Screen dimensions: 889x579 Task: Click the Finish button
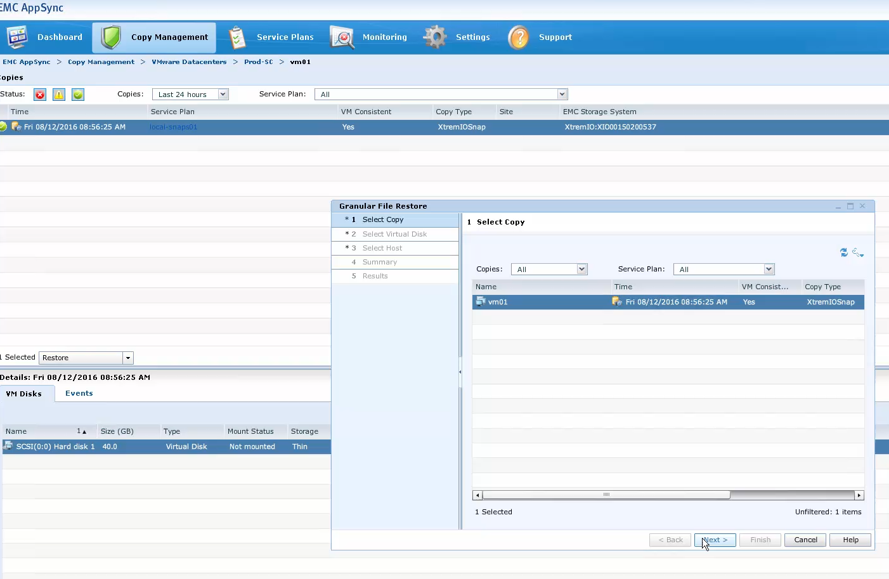click(760, 540)
